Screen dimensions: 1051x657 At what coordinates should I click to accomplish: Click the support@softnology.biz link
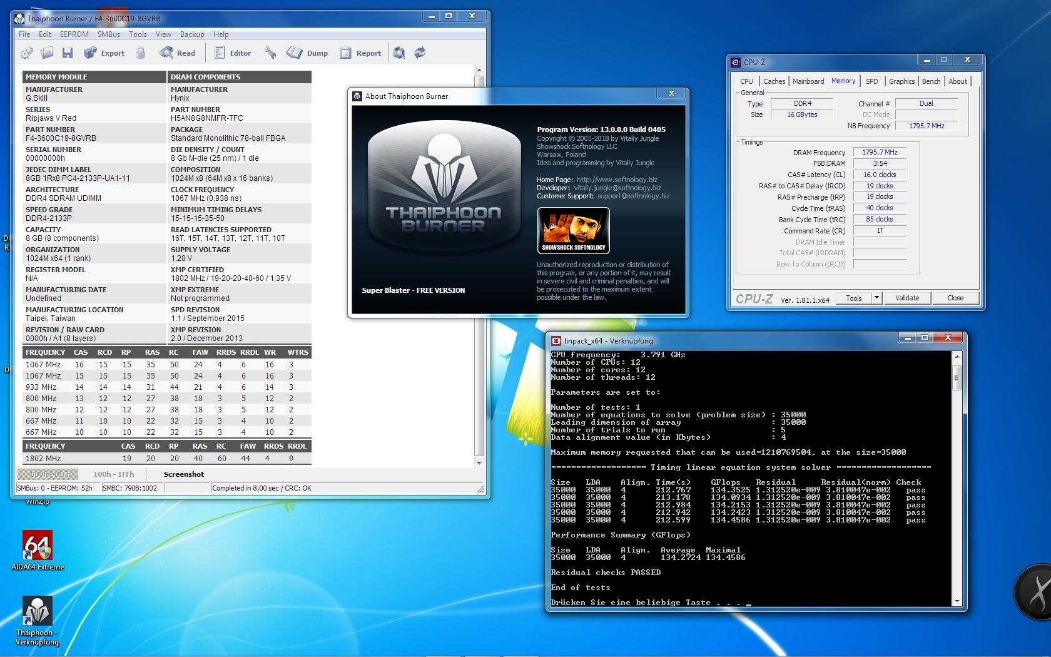(633, 196)
